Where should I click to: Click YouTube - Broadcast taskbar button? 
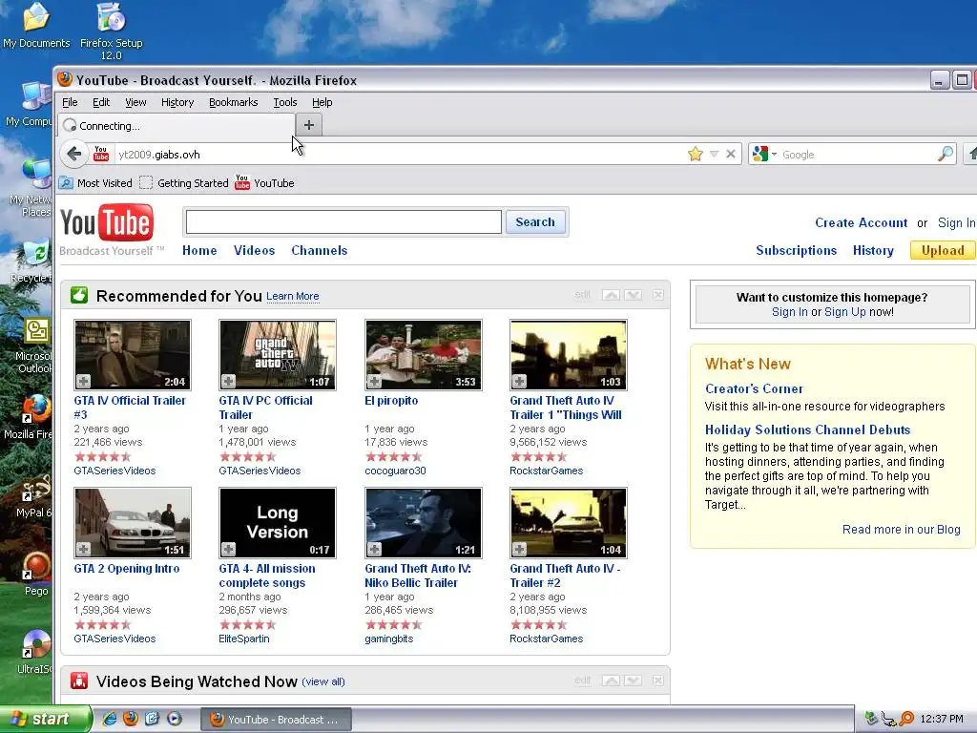pos(276,720)
